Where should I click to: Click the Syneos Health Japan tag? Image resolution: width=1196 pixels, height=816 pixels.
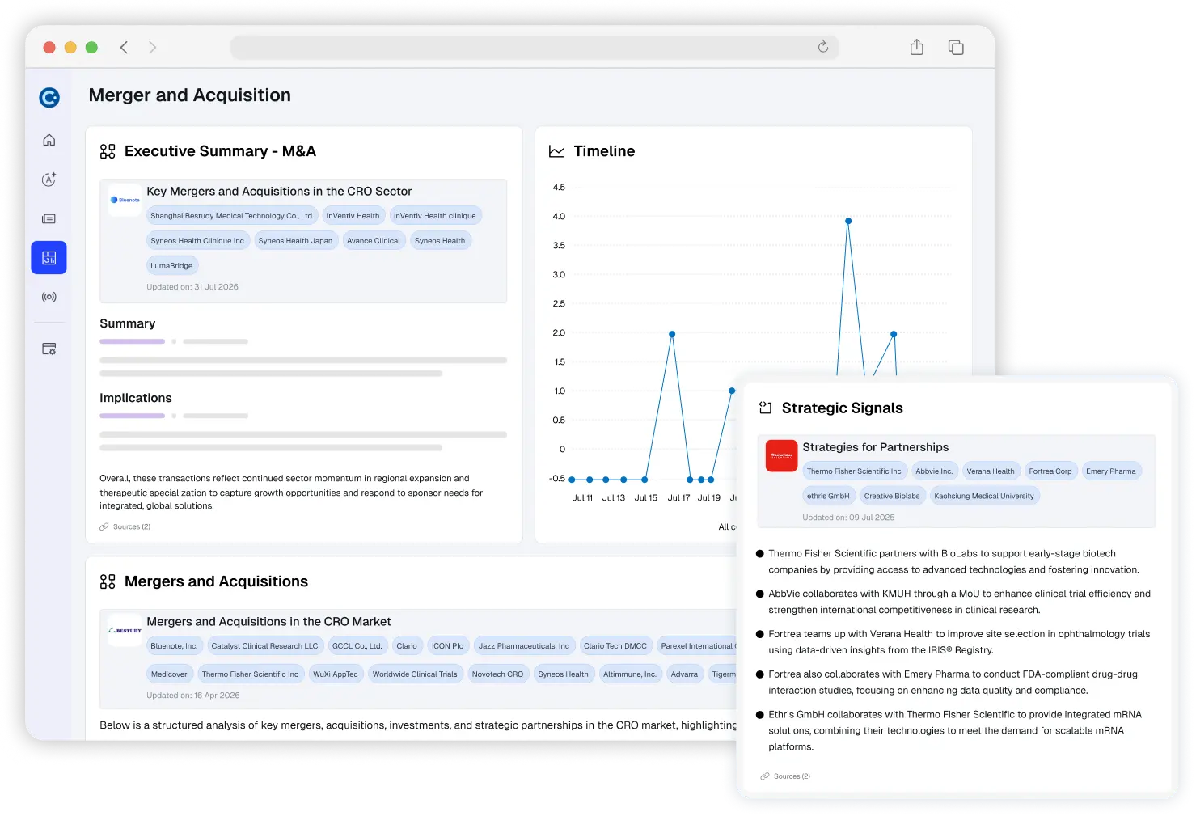(295, 241)
